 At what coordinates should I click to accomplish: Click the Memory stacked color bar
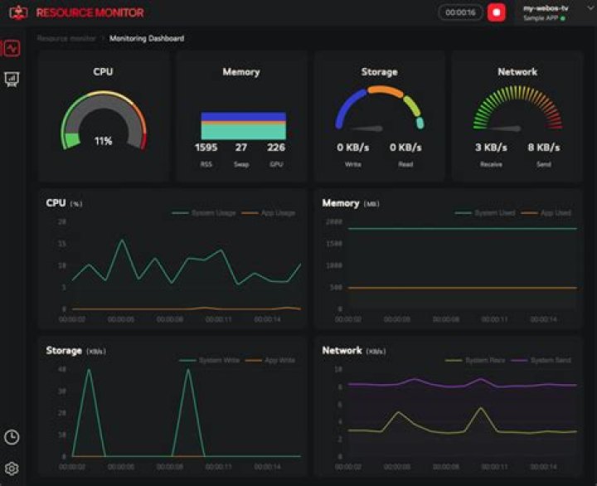pyautogui.click(x=243, y=126)
